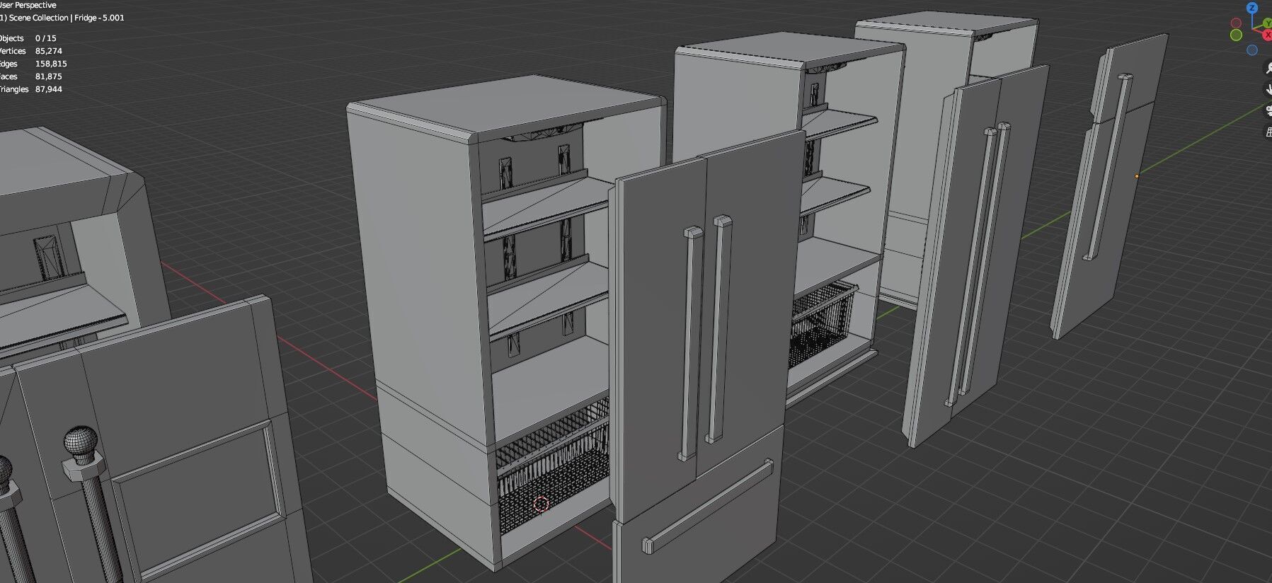
Task: Click the blue Z axis gizmo handle
Action: point(1252,8)
